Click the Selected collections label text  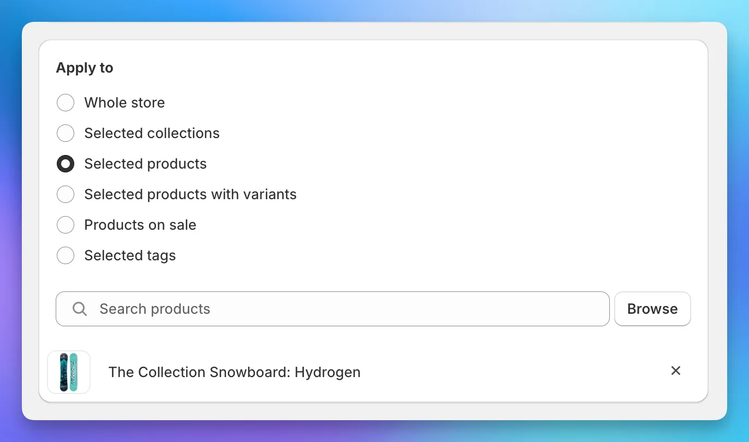tap(152, 133)
